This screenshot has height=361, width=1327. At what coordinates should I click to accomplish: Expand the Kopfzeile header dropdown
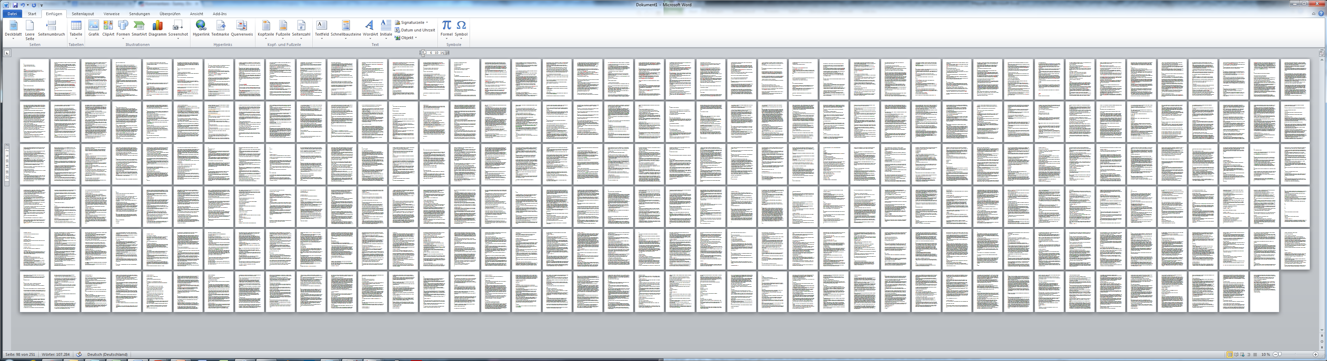pos(266,38)
